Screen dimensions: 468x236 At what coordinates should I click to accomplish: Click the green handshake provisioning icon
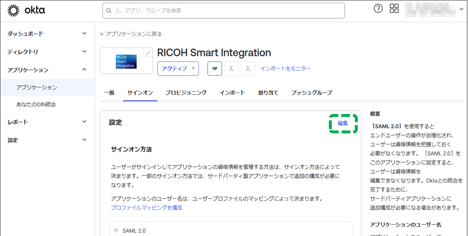tap(215, 69)
